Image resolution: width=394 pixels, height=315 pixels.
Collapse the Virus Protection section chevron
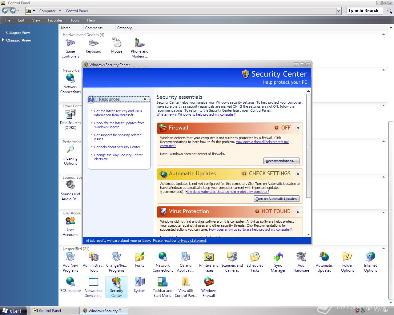(298, 212)
